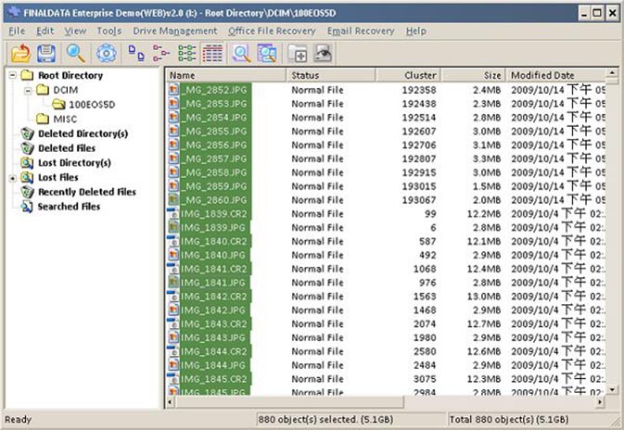Screen dimensions: 624x430
Task: Click the vertical scrollbar up arrow
Action: point(612,73)
